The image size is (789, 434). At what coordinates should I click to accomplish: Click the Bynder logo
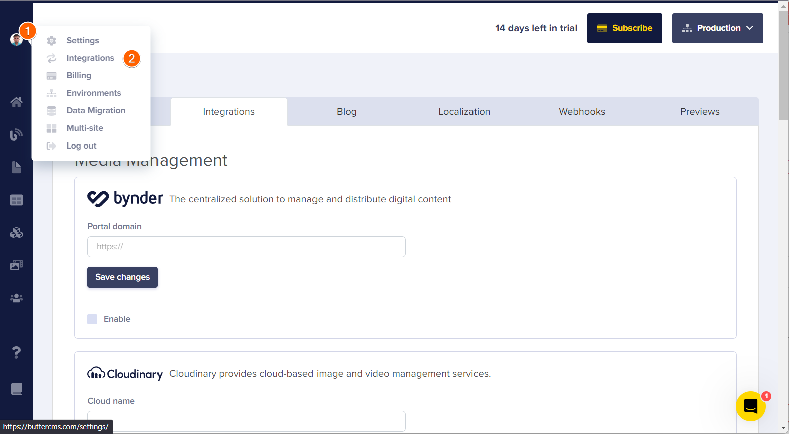[125, 199]
